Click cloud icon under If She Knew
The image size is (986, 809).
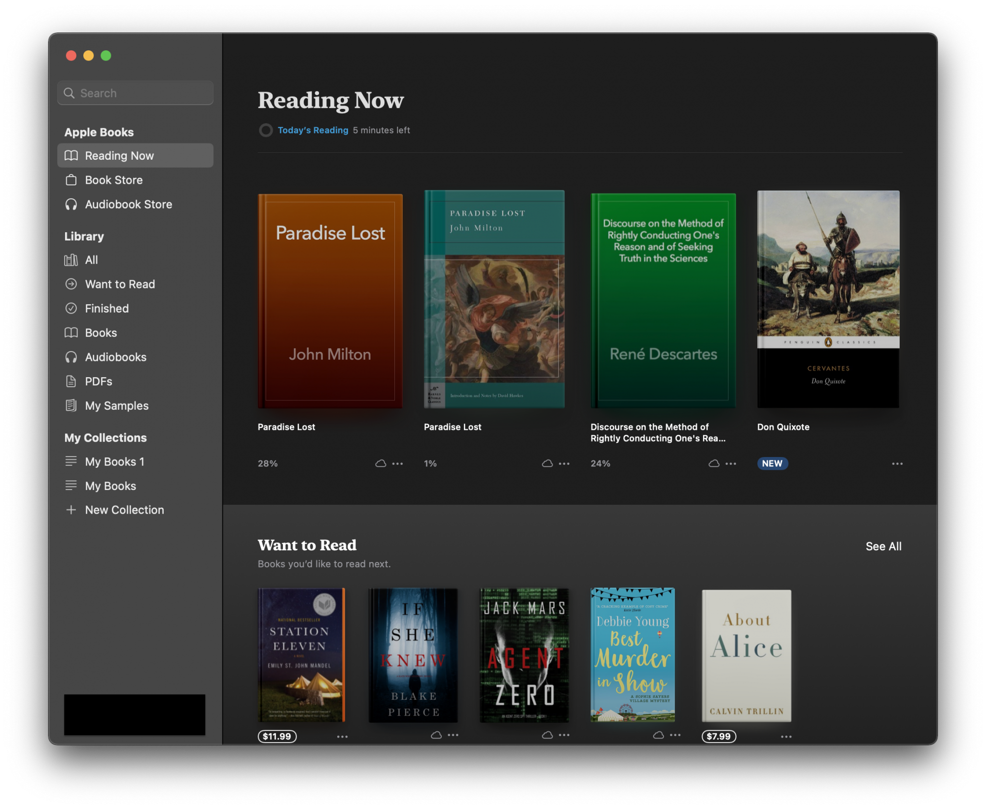coord(436,735)
